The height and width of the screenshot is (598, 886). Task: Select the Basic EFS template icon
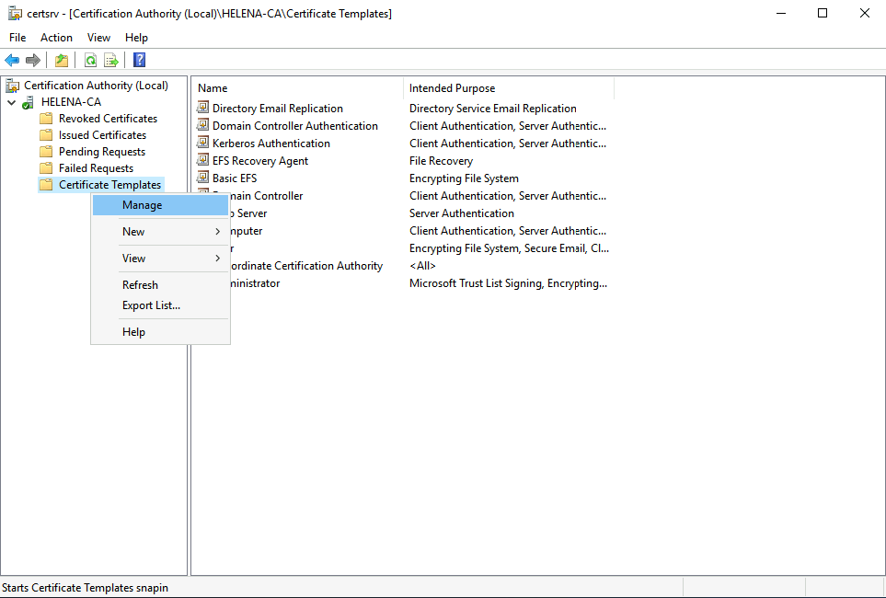(203, 178)
